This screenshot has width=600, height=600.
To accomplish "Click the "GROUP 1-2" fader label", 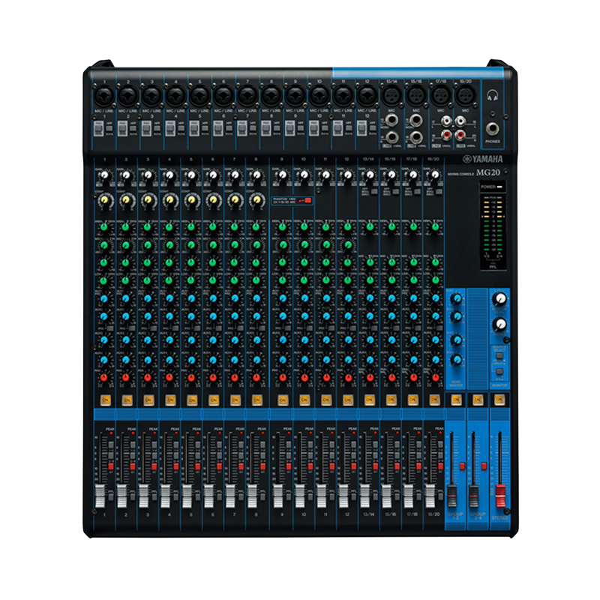I will 455,516.
